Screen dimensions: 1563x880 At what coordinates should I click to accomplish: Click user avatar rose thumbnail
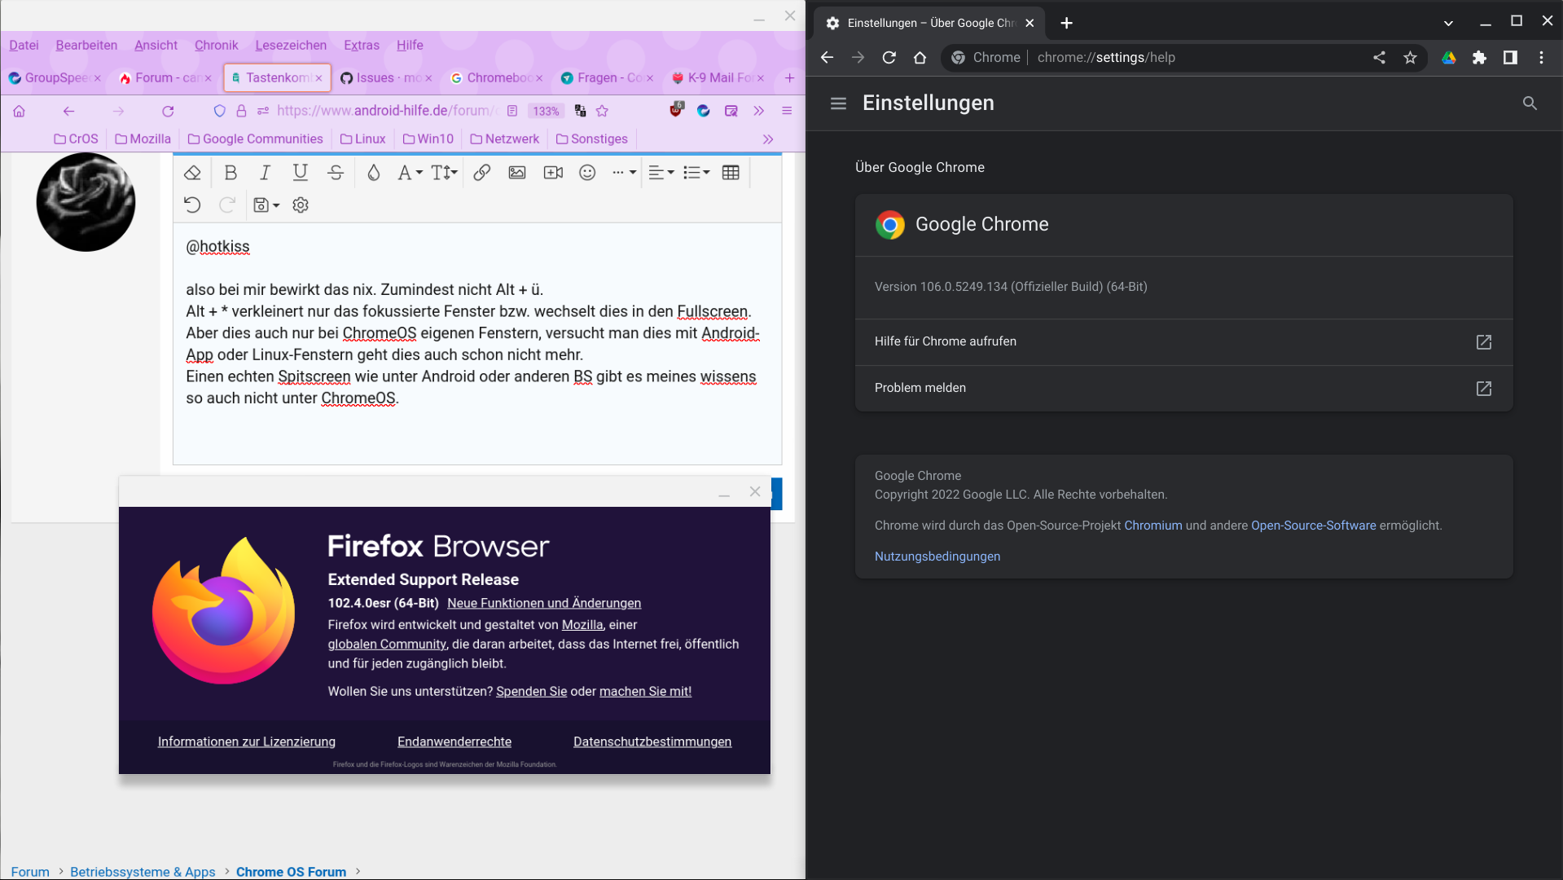[86, 202]
